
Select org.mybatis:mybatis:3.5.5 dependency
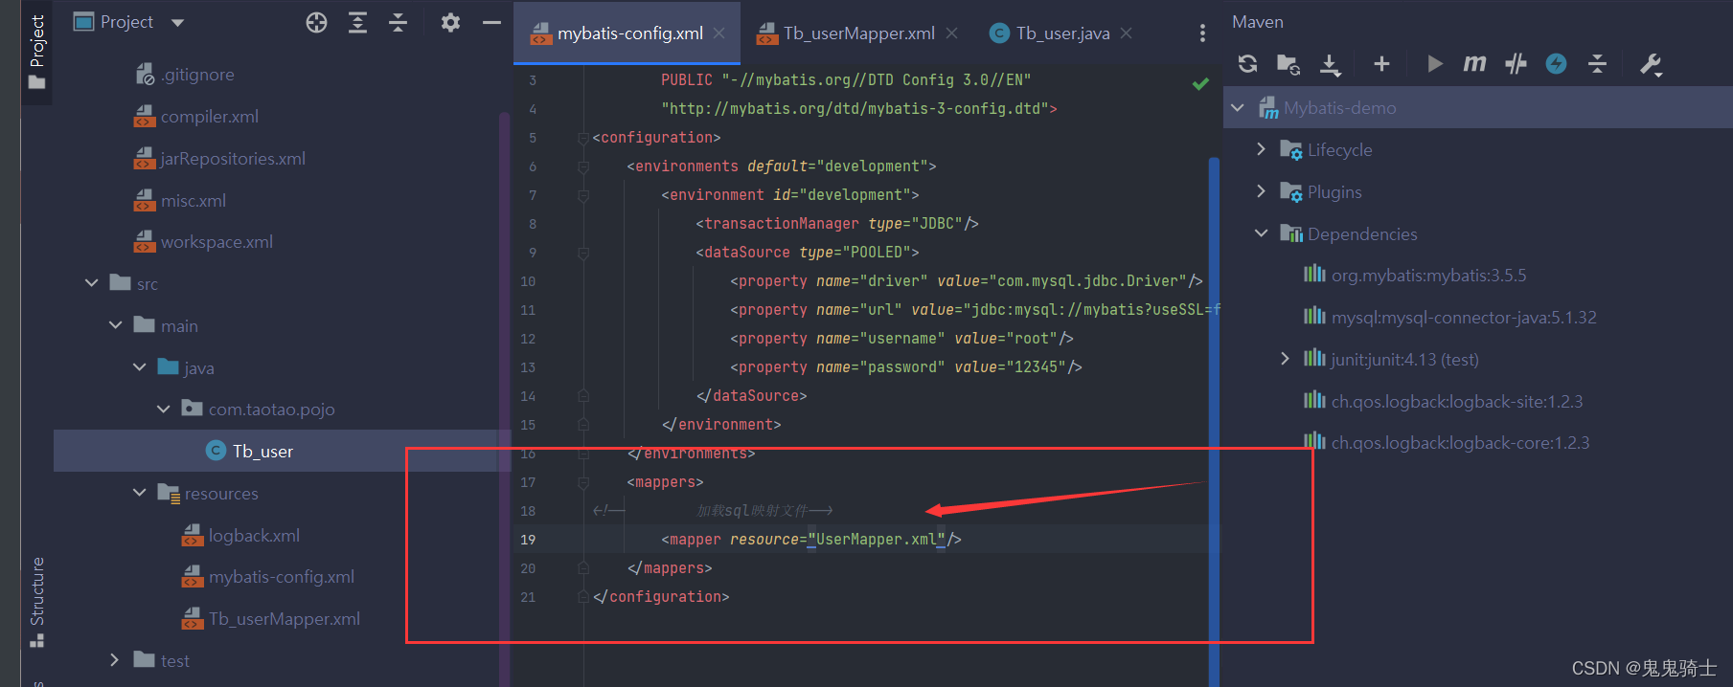pyautogui.click(x=1428, y=276)
